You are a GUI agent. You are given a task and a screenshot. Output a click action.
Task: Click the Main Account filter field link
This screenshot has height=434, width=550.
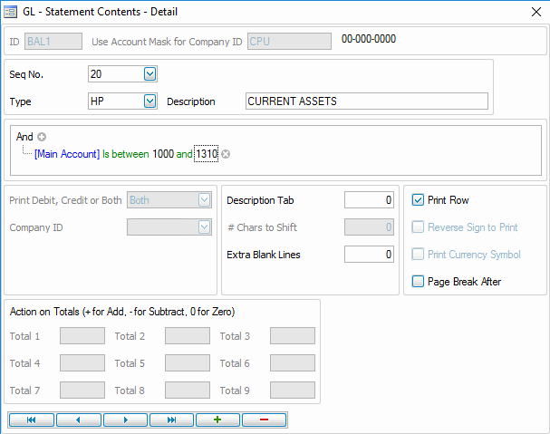[67, 154]
